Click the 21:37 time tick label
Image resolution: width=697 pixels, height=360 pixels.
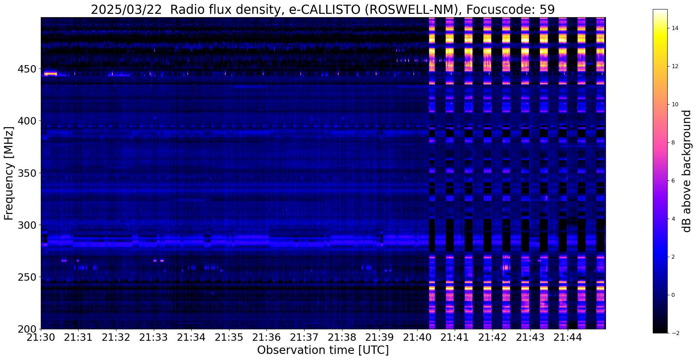[305, 337]
